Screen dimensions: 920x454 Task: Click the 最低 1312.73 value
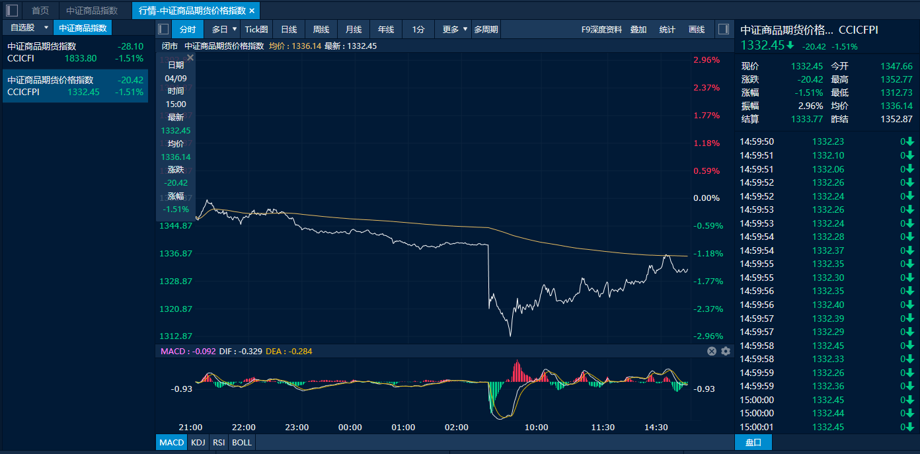(x=896, y=93)
